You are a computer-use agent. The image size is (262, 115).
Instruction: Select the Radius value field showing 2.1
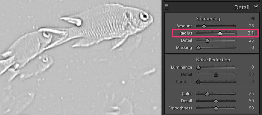(x=246, y=33)
